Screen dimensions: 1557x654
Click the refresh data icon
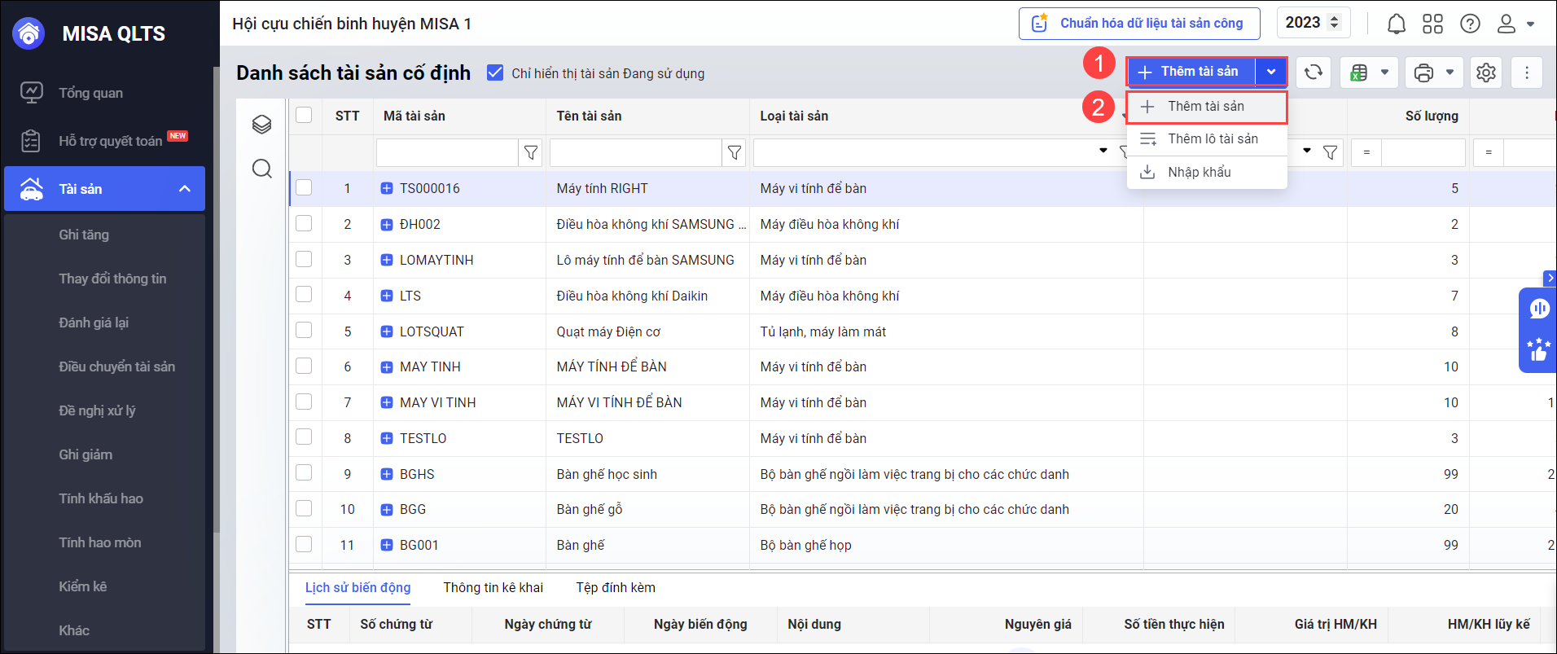(x=1313, y=72)
